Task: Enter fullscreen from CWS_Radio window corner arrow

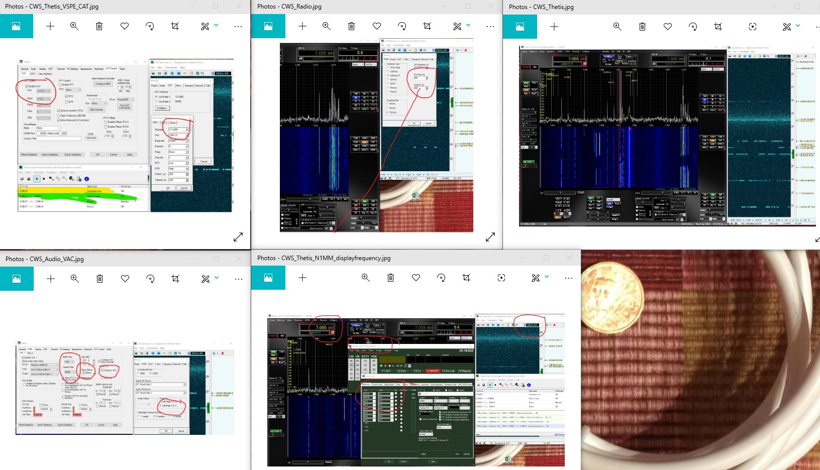Action: [490, 237]
